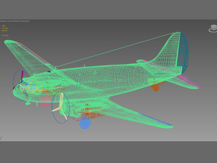Image resolution: width=217 pixels, height=163 pixels.
Task: Click the Total statistics label
Action: 4,26
